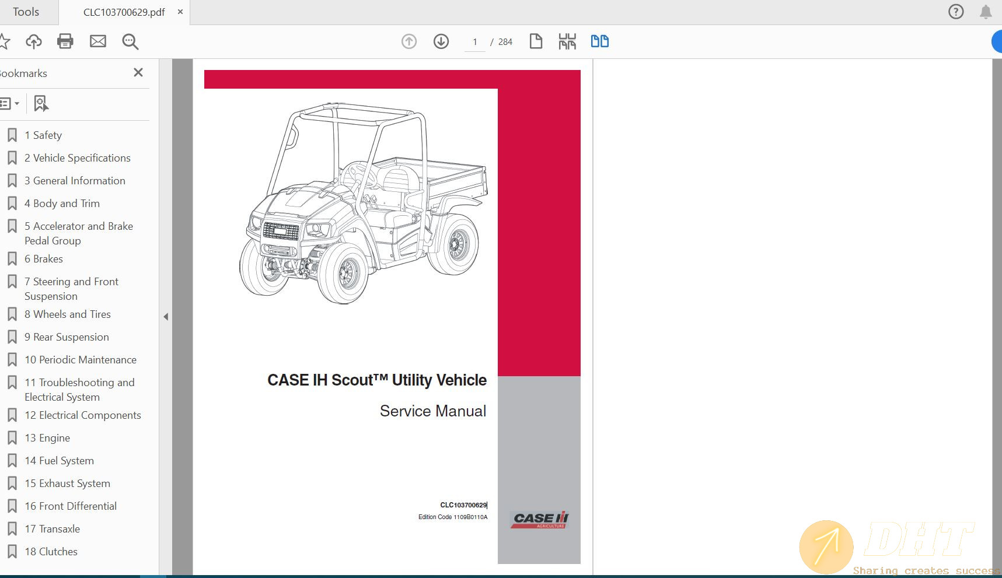Viewport: 1002px width, 578px height.
Task: Toggle continuous scrolling page display
Action: click(x=566, y=41)
